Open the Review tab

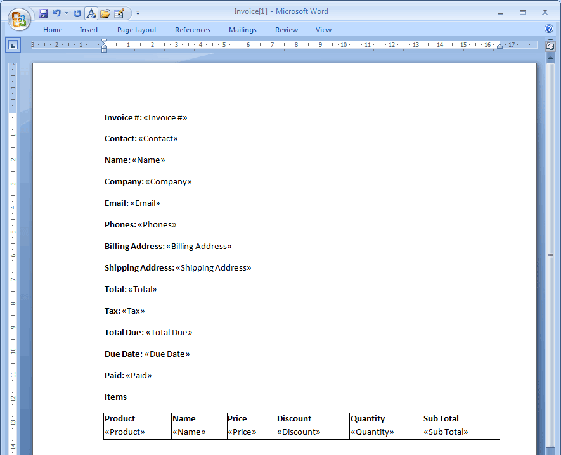pos(287,30)
